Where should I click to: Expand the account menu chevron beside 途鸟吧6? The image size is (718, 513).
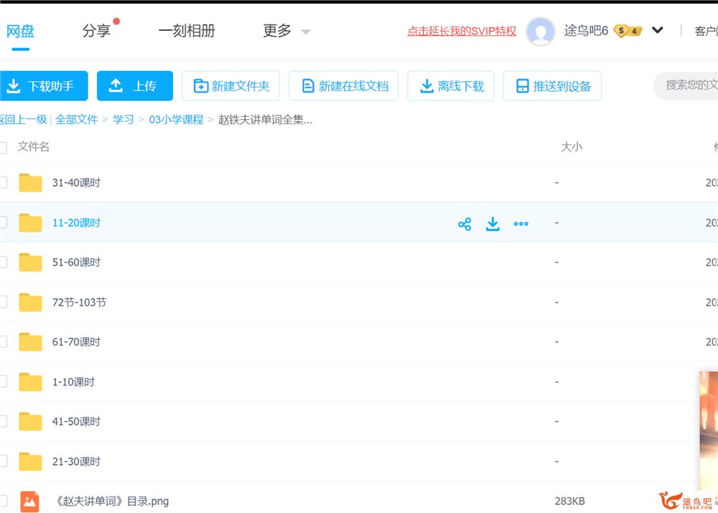point(658,30)
